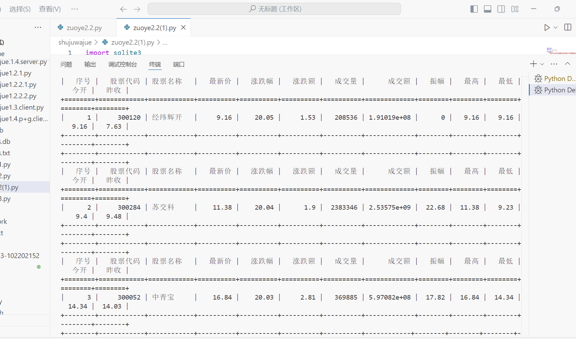Screen dimensions: 576x339
Task: Open jue1.4.p+g.clie... file in explorer
Action: pos(24,119)
